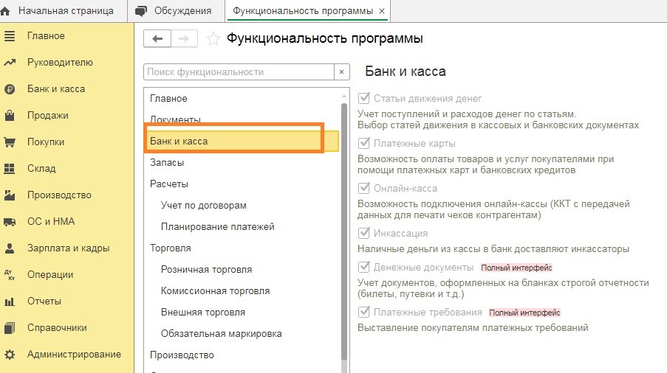Screen dimensions: 667x373
Task: Click the person icon for Зарплата и кадры
Action: [x=10, y=248]
